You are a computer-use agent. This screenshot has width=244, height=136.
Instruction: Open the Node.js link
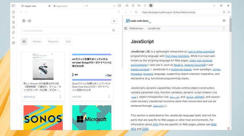coord(178,65)
